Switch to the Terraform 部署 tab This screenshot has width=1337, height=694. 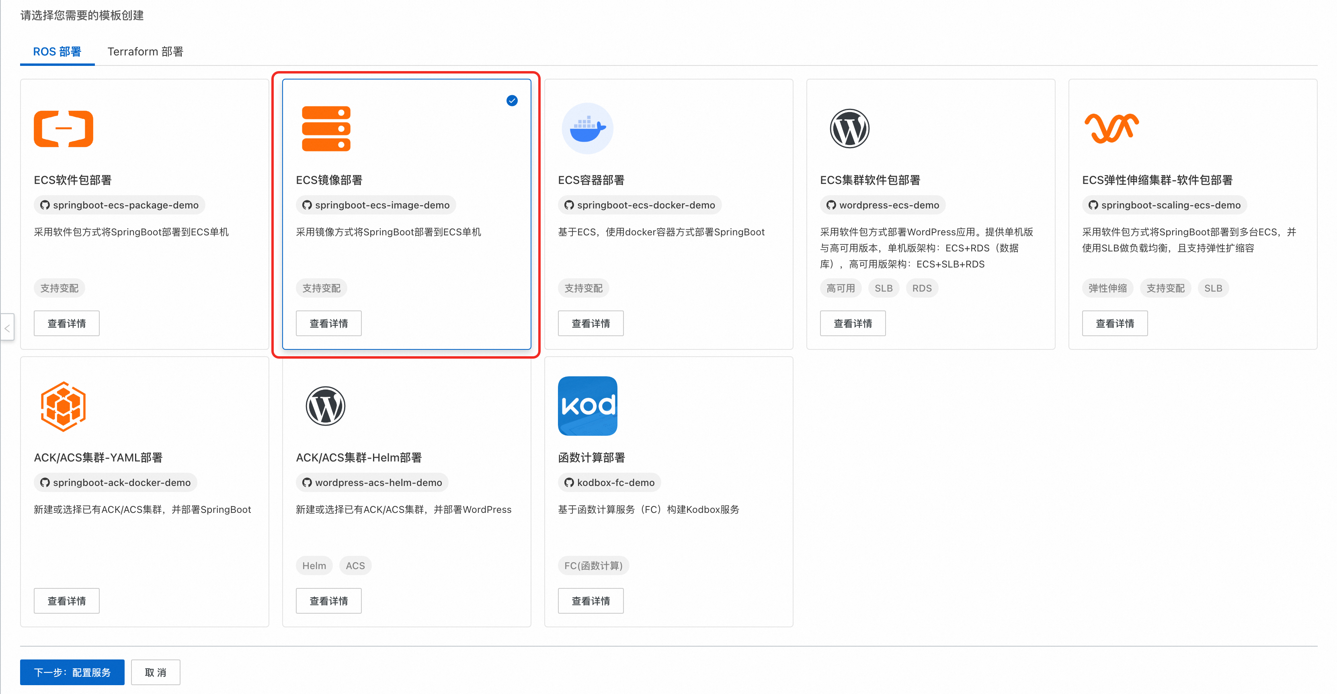point(146,51)
